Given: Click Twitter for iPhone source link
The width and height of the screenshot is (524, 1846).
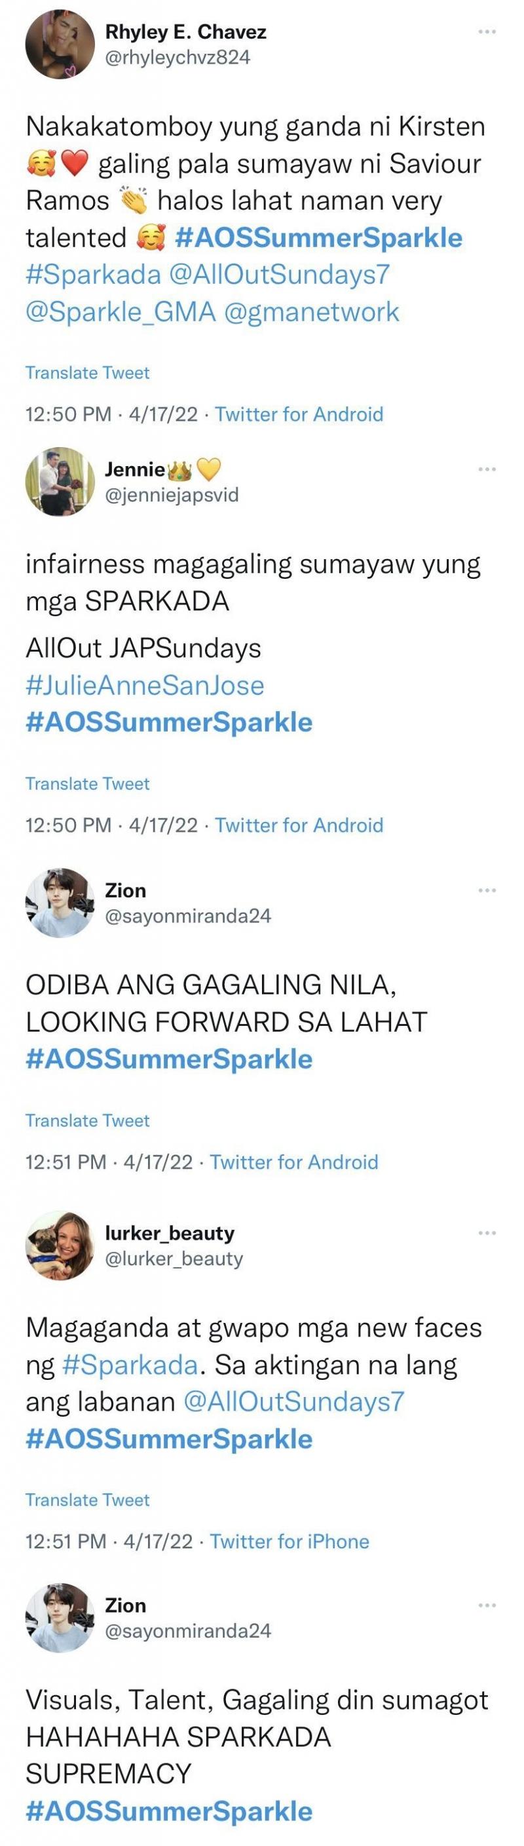Looking at the screenshot, I should 290,1541.
